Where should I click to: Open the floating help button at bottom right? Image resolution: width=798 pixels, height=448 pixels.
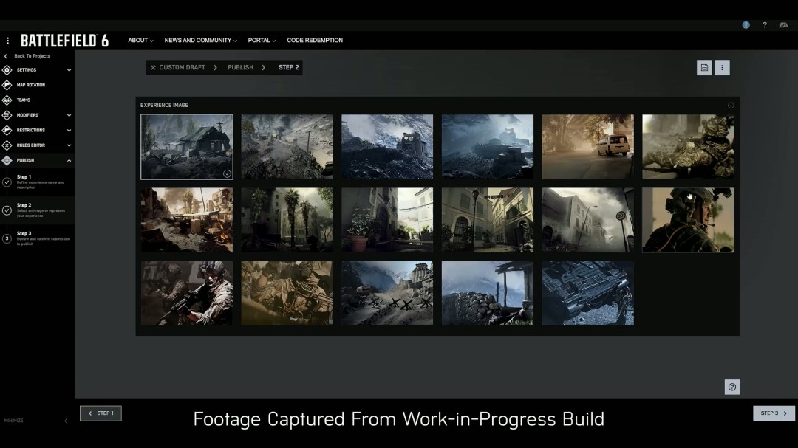[x=731, y=387]
